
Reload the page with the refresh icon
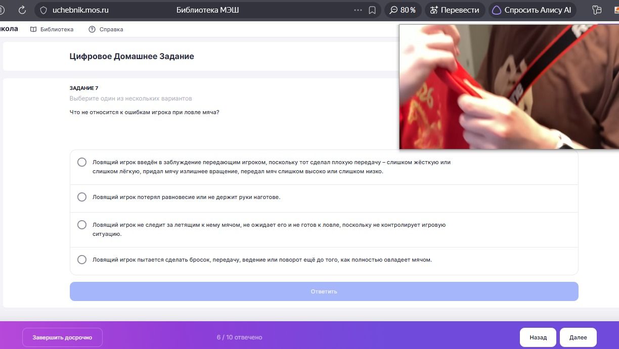coord(22,10)
